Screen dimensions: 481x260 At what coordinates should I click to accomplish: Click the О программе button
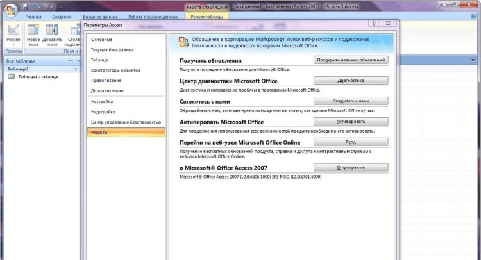click(351, 168)
